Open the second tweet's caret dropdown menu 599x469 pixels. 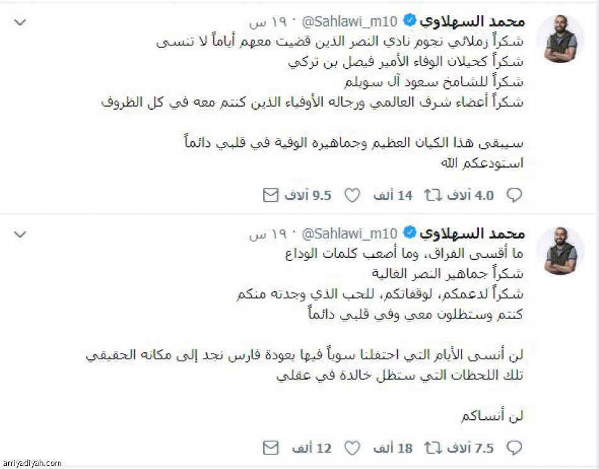tap(19, 233)
